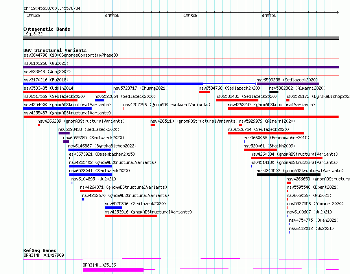Click the esv3660068 (Besenbacher2015) label

pyautogui.click(x=276, y=138)
